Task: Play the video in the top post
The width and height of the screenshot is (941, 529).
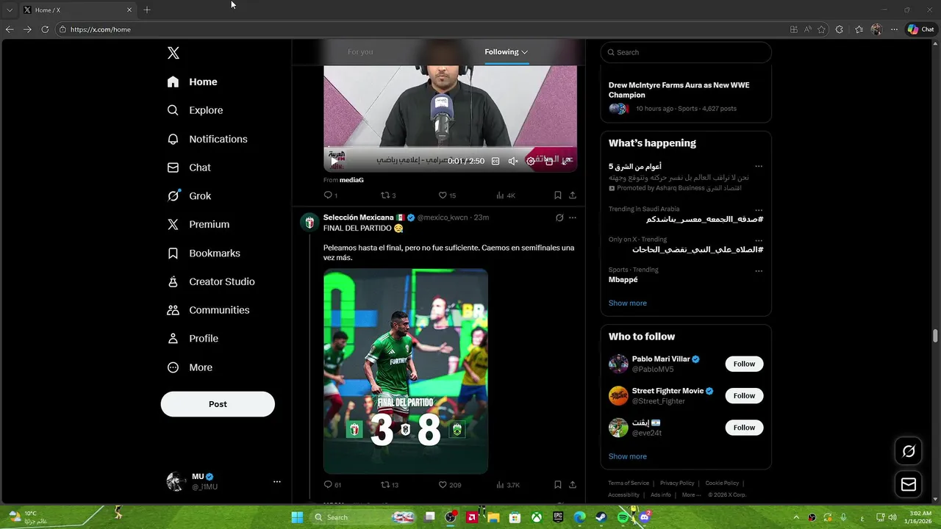Action: click(x=334, y=160)
